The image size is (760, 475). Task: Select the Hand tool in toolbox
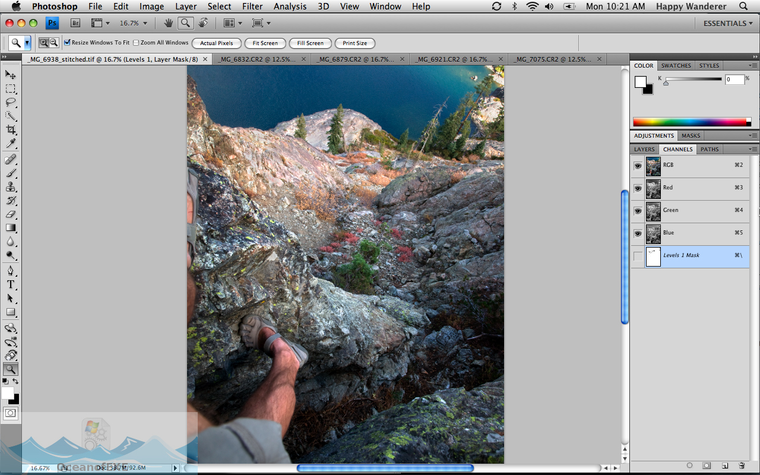11,356
